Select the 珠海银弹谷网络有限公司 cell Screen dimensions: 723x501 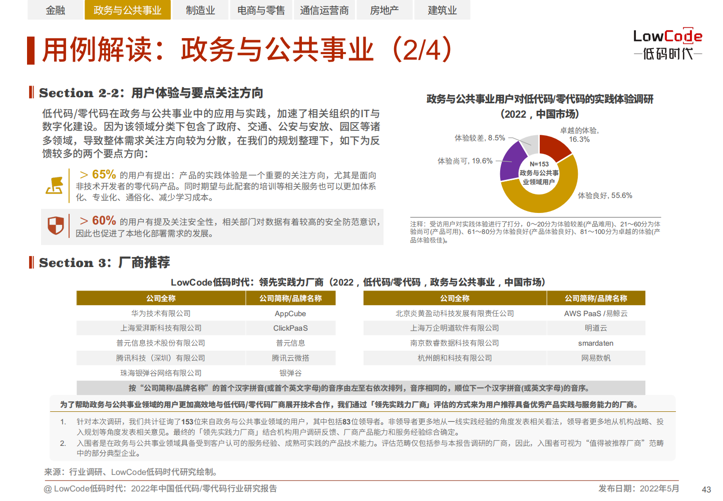pyautogui.click(x=161, y=373)
